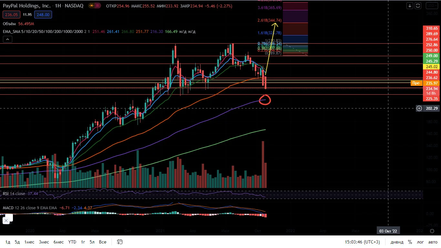Select the 1г time range
The height and width of the screenshot is (248, 441).
point(83,242)
